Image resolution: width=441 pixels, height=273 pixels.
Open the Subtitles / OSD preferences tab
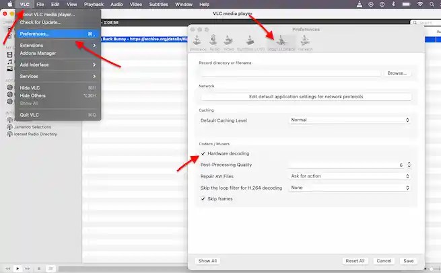pyautogui.click(x=251, y=43)
